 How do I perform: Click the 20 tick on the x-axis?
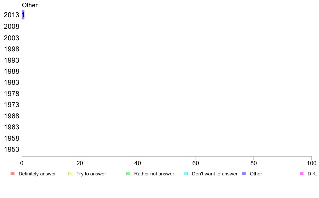(x=80, y=163)
